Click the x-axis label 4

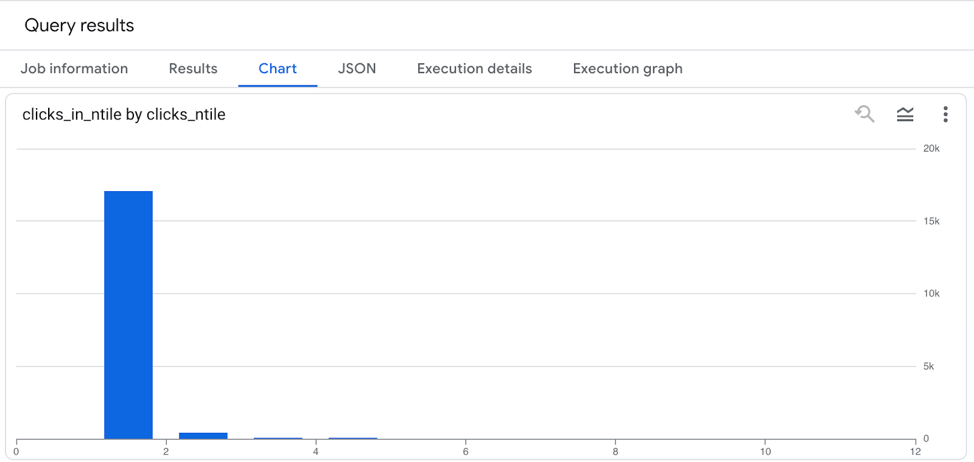point(316,452)
